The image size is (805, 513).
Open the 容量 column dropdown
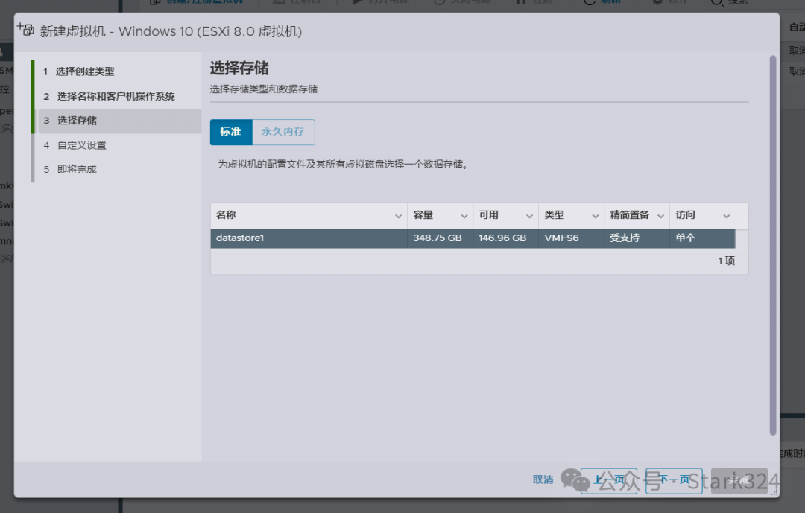tap(466, 215)
